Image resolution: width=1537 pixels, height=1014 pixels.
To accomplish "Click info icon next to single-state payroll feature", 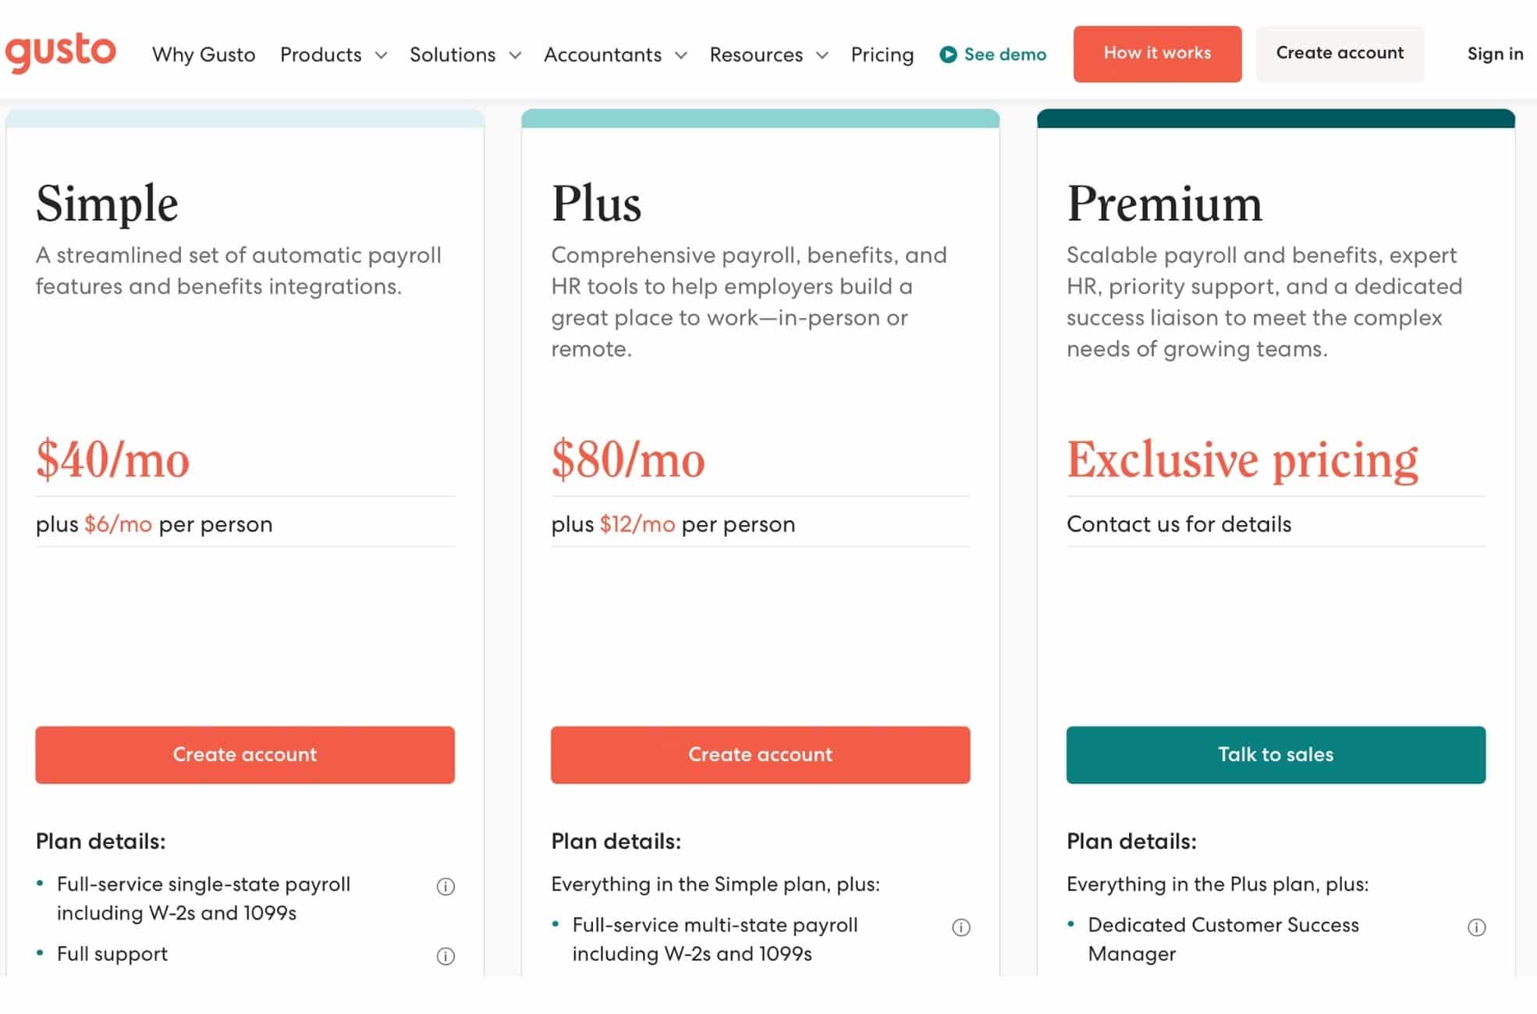I will pos(445,886).
